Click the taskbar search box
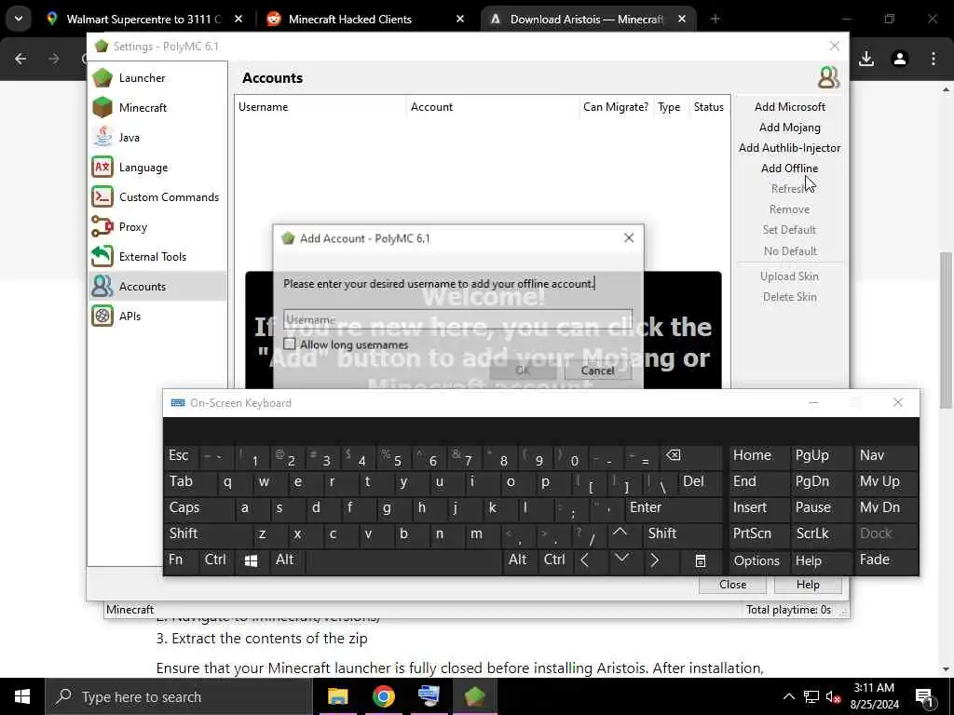Image resolution: width=954 pixels, height=715 pixels. coord(178,696)
